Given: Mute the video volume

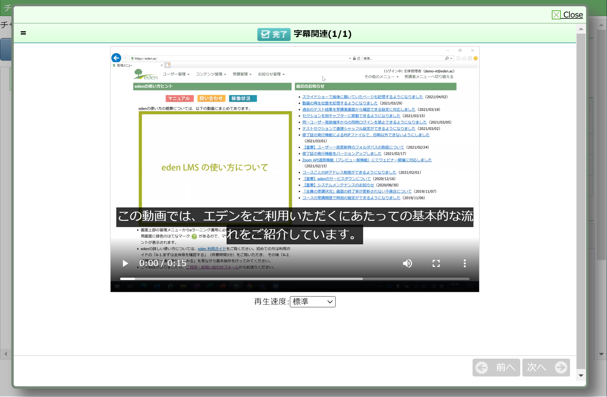Looking at the screenshot, I should [407, 263].
